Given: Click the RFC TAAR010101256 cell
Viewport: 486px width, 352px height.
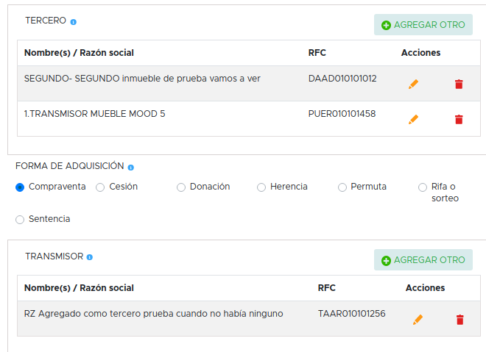Looking at the screenshot, I should [x=351, y=313].
